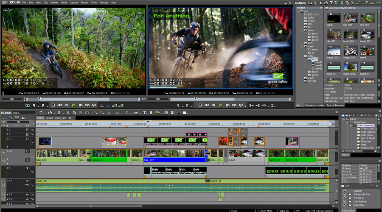
Task: Open the audio mixer sliders icon
Action: (173, 113)
